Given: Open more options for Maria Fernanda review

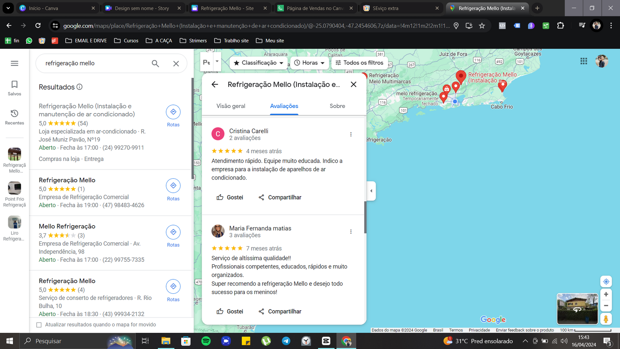Looking at the screenshot, I should click(351, 232).
